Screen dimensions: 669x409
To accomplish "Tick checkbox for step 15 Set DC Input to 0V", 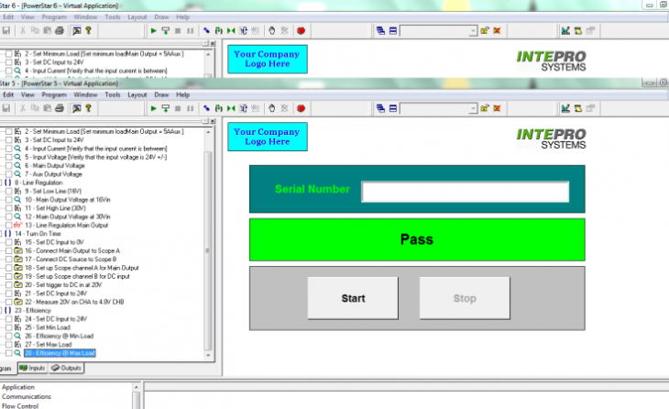I will pyautogui.click(x=8, y=242).
